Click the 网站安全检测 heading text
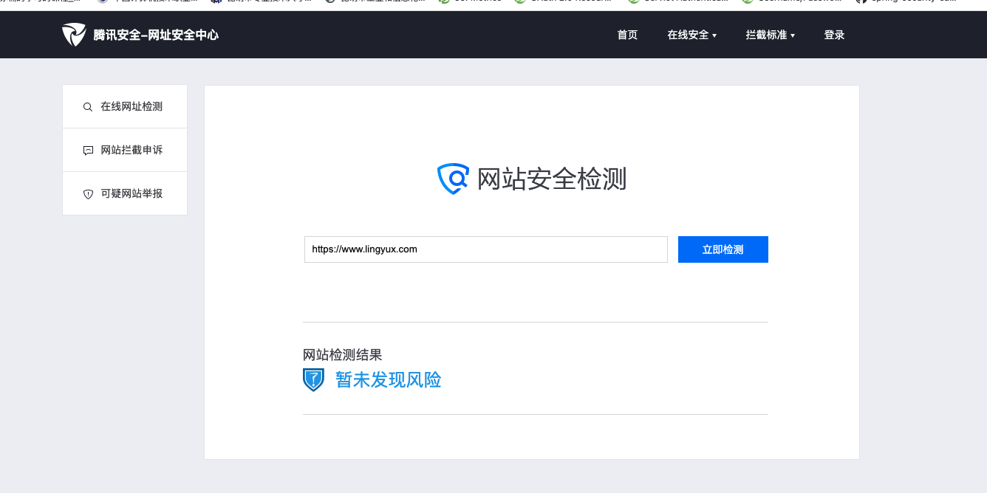 [552, 179]
